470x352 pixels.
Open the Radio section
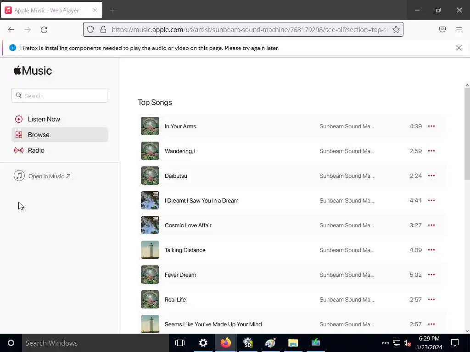coord(59,150)
